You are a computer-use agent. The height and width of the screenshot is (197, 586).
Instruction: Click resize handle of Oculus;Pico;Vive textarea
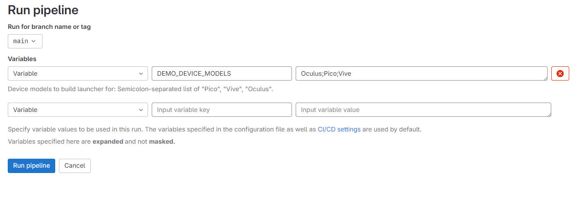[x=545, y=78]
